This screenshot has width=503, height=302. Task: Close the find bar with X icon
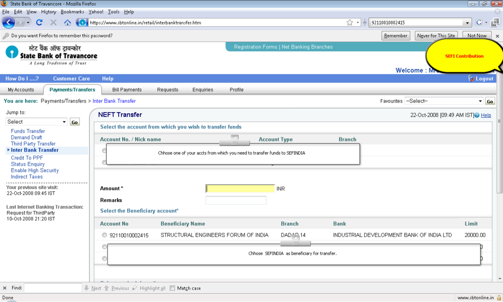(x=5, y=288)
